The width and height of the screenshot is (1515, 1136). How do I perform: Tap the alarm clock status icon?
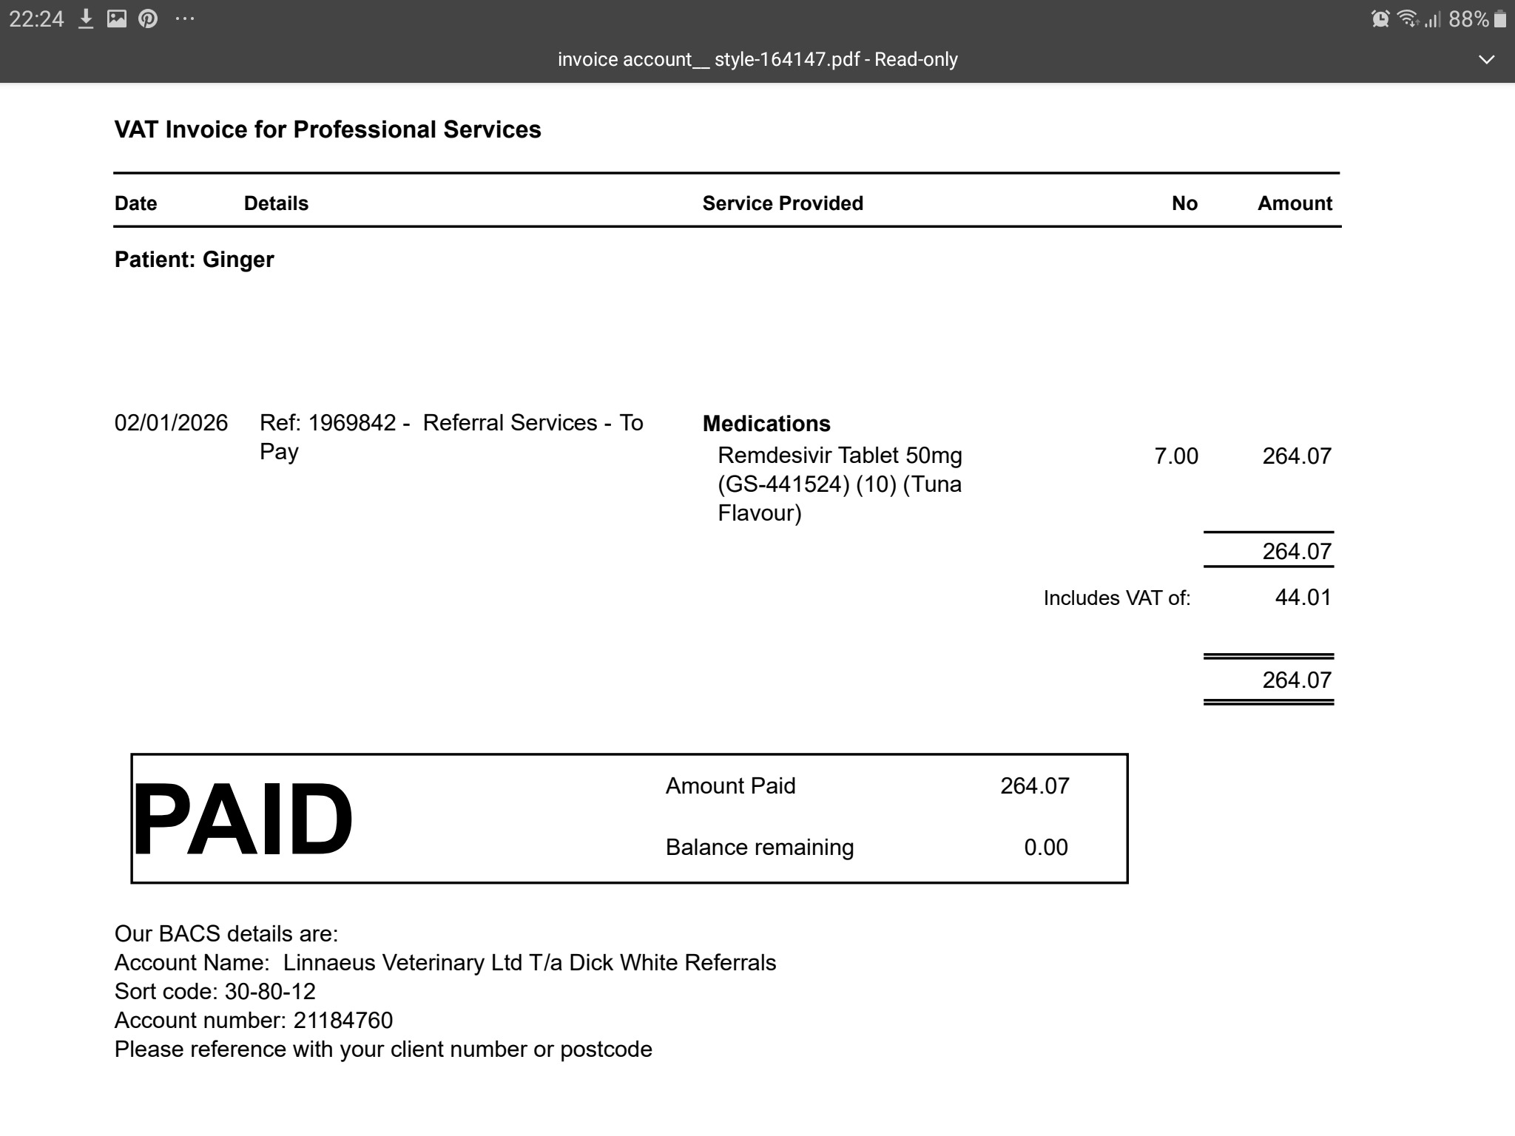click(x=1380, y=19)
